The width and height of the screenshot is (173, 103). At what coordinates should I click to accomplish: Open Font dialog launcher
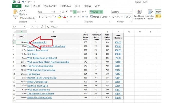(x=67, y=22)
